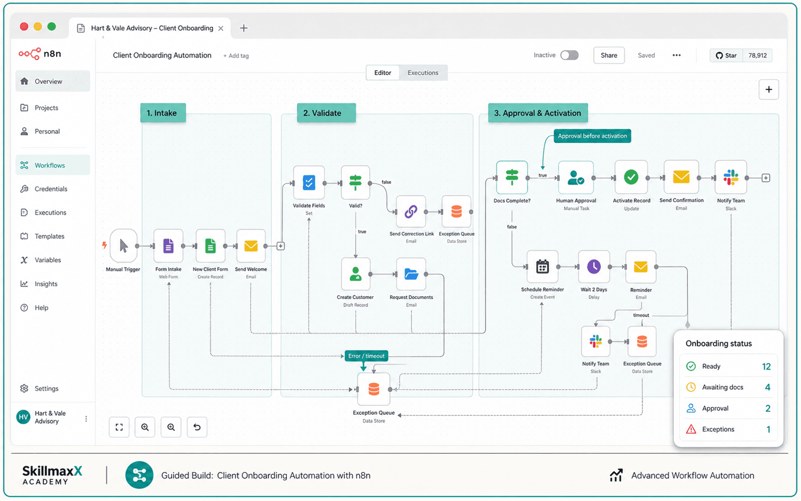
Task: Toggle the workflow Inactive switch
Action: [x=569, y=55]
